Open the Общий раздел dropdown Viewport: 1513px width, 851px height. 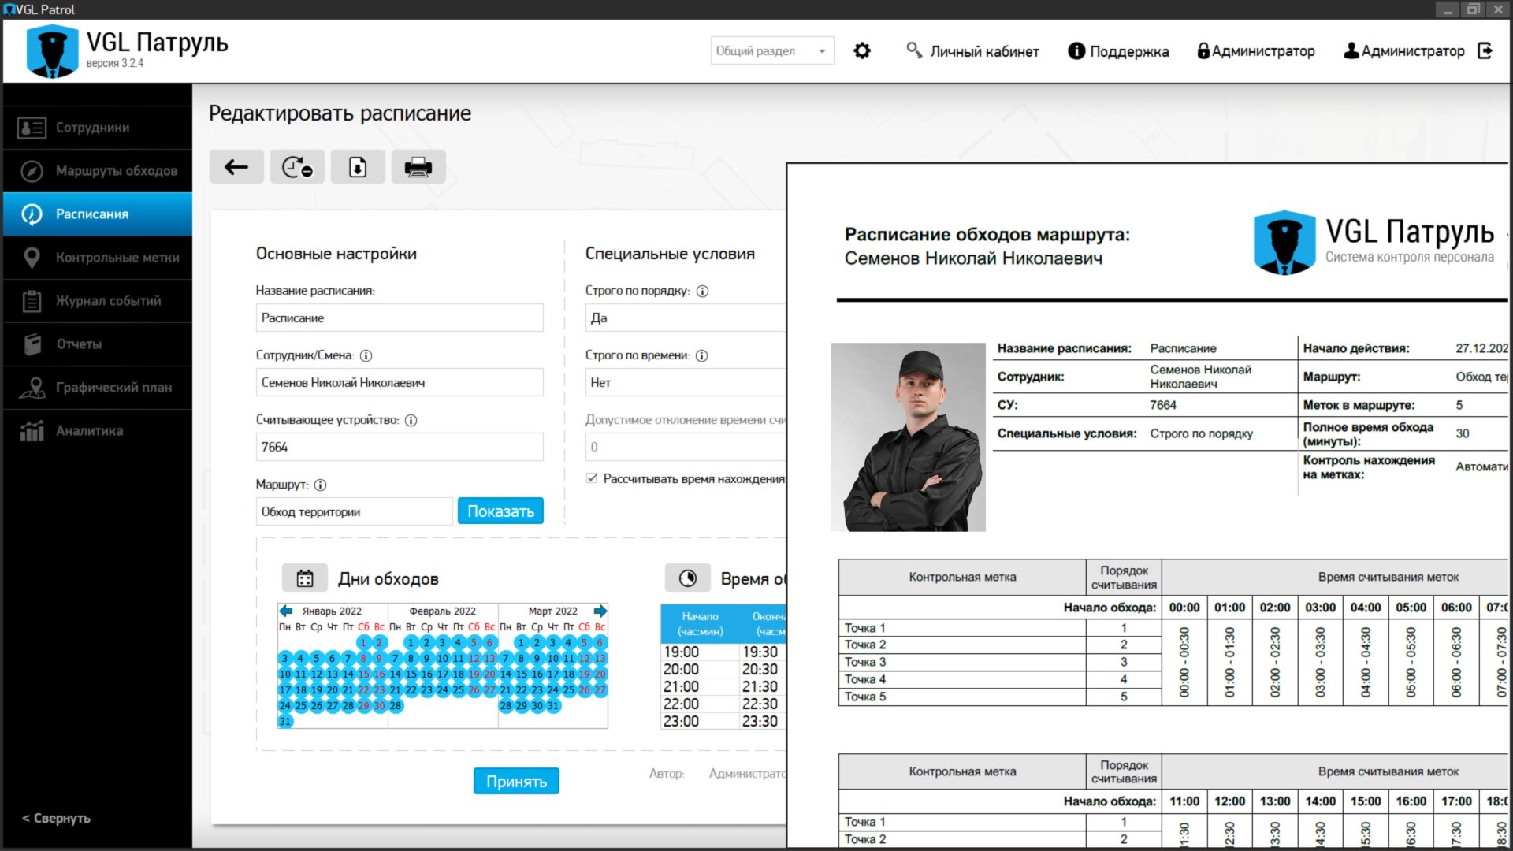pos(771,51)
